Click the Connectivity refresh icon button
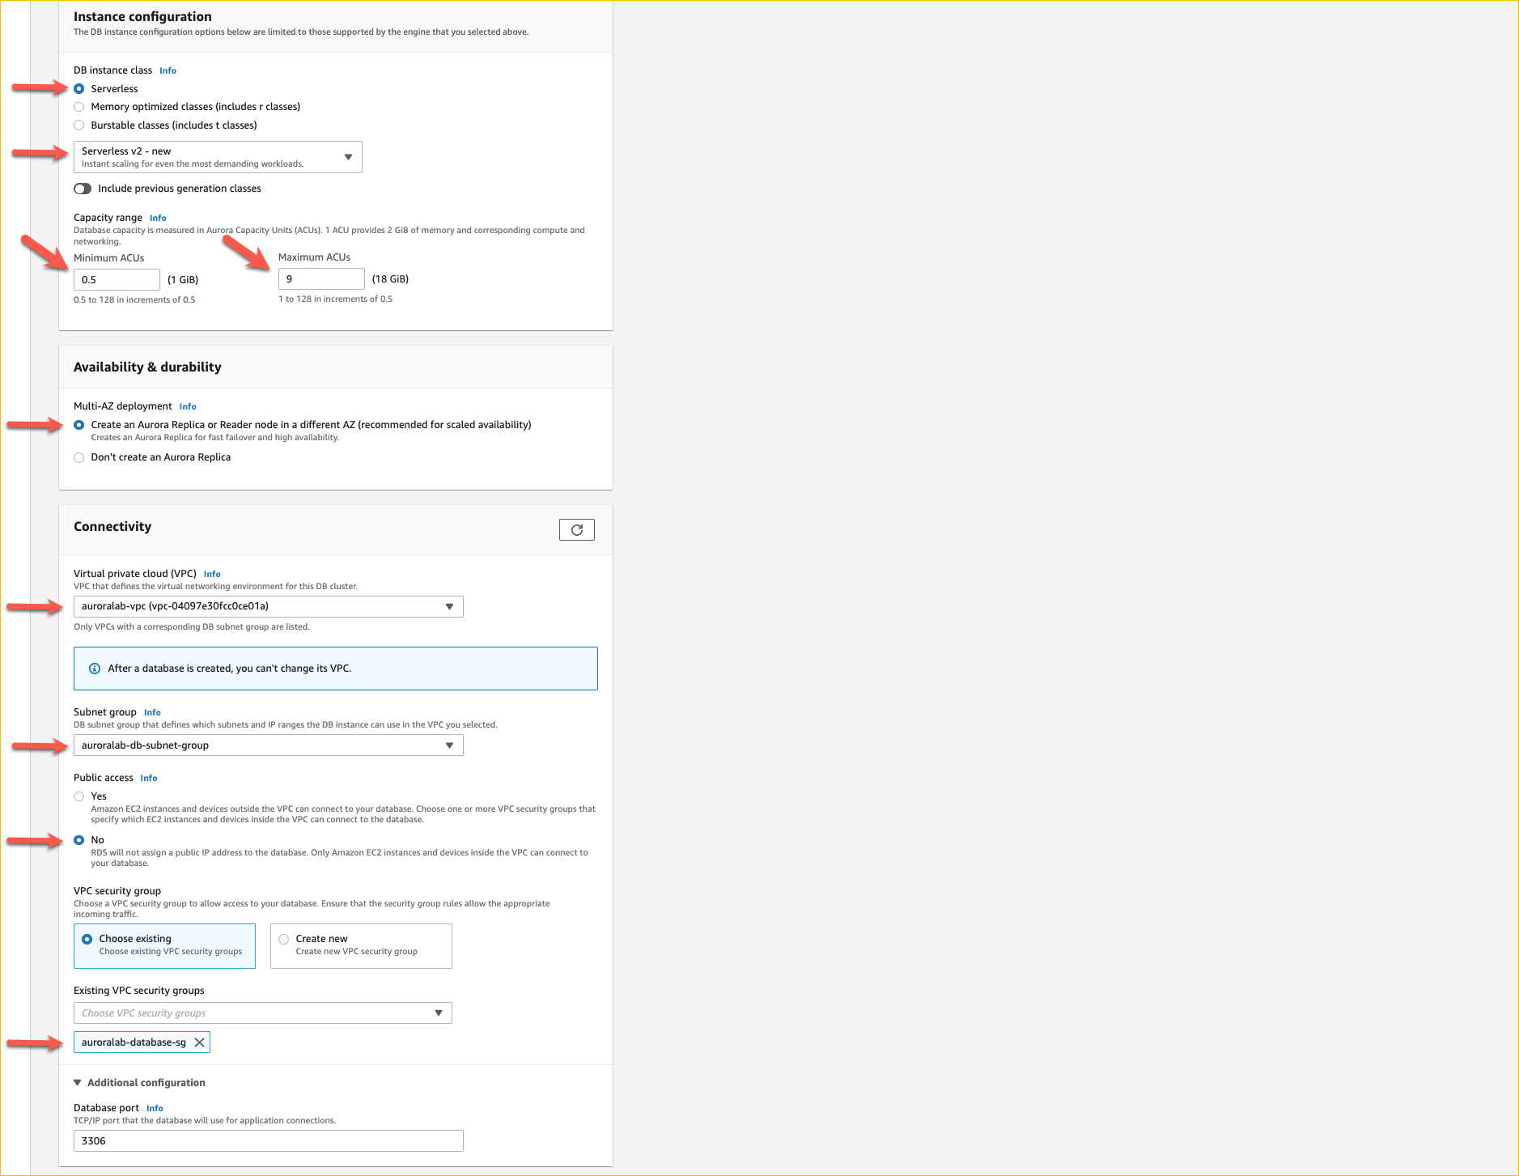 tap(576, 530)
